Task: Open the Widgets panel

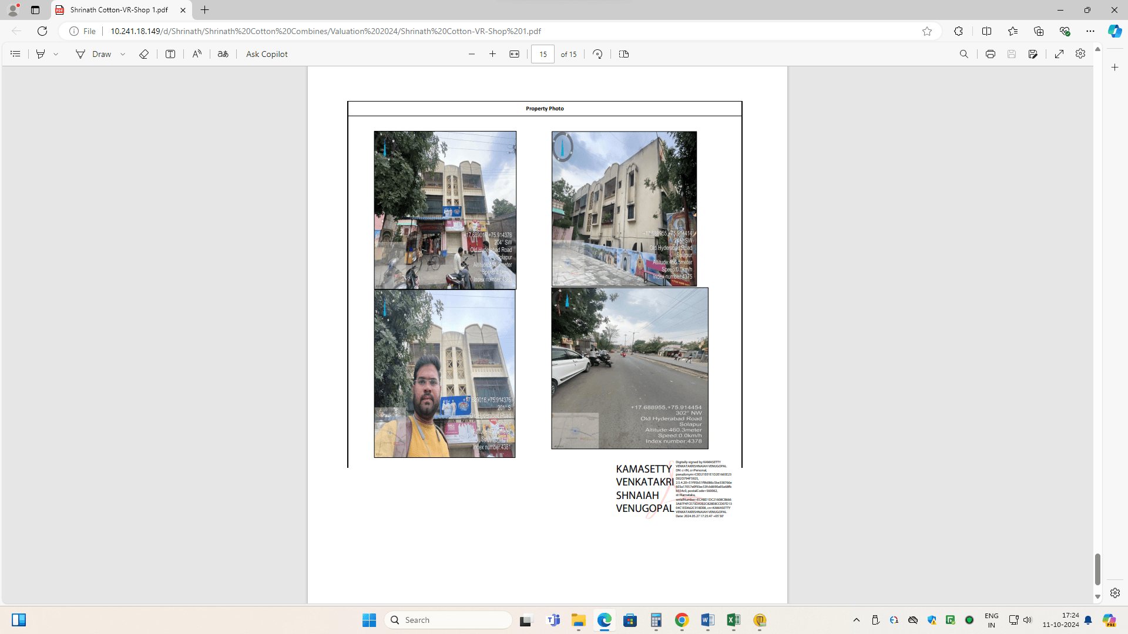Action: (19, 620)
